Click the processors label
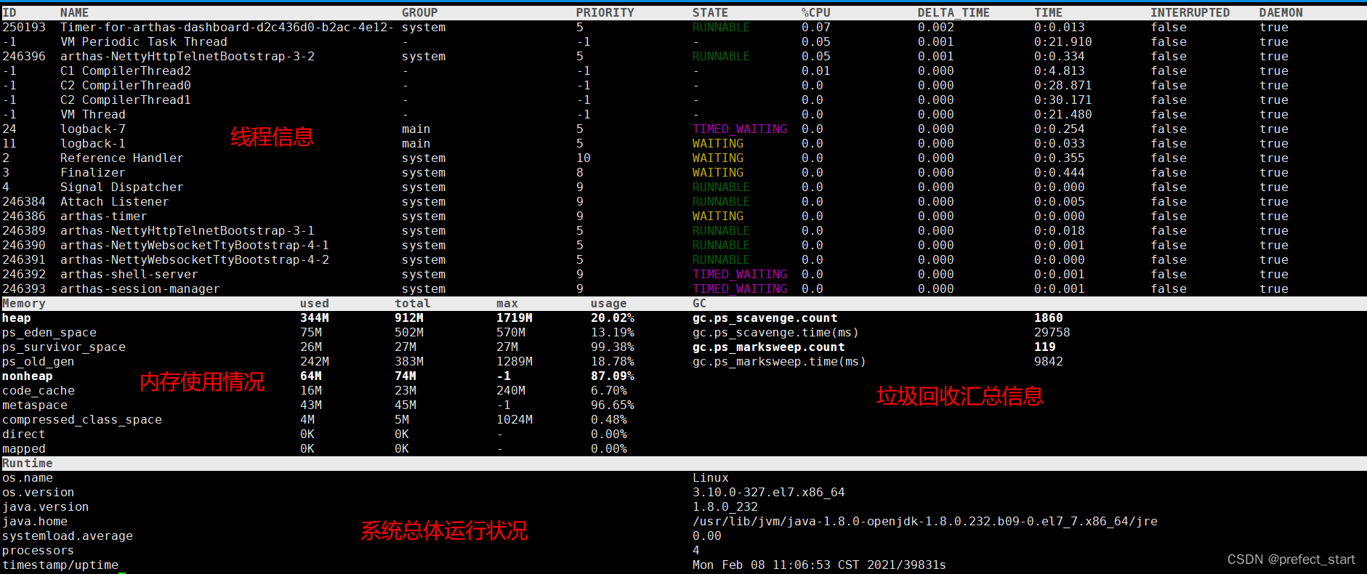Viewport: 1367px width, 574px height. [39, 551]
